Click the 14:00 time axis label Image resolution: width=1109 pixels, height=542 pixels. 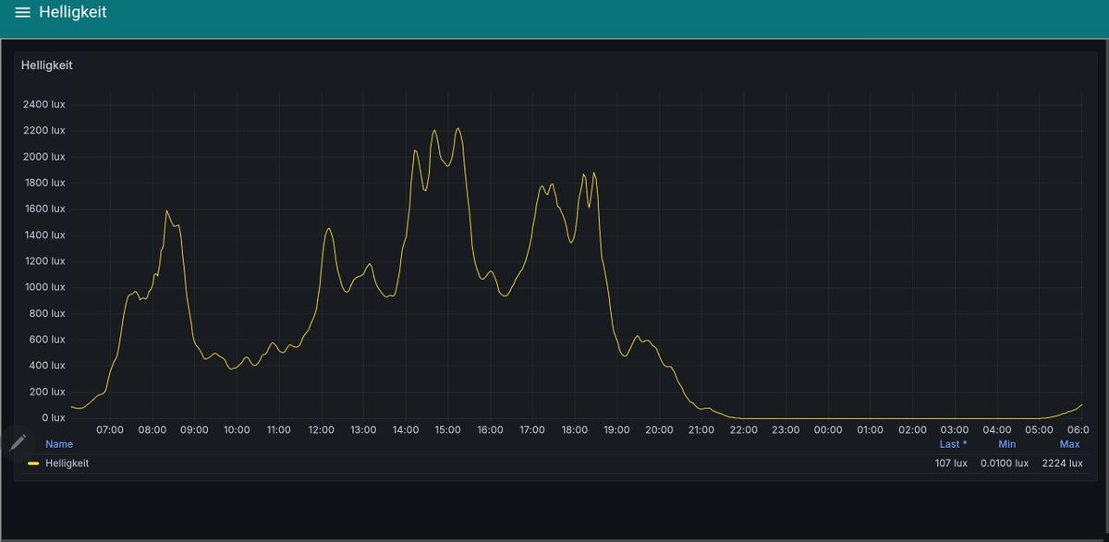point(406,430)
